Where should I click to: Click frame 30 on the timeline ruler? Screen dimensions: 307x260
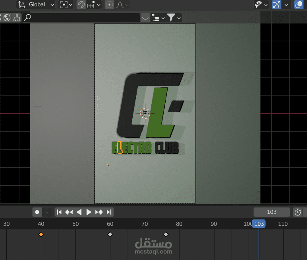click(x=6, y=224)
